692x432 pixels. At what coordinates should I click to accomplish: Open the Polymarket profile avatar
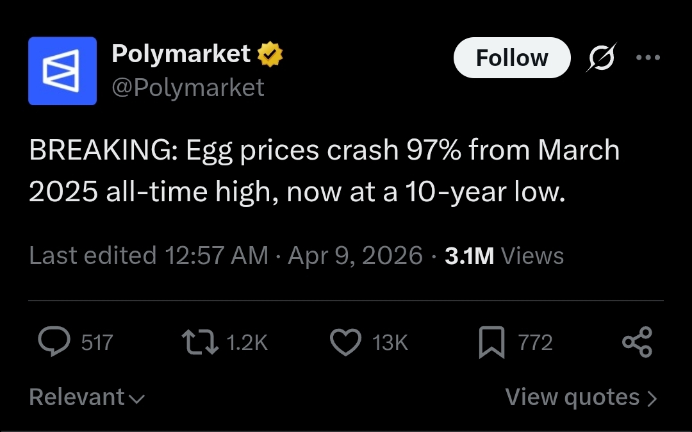62,71
